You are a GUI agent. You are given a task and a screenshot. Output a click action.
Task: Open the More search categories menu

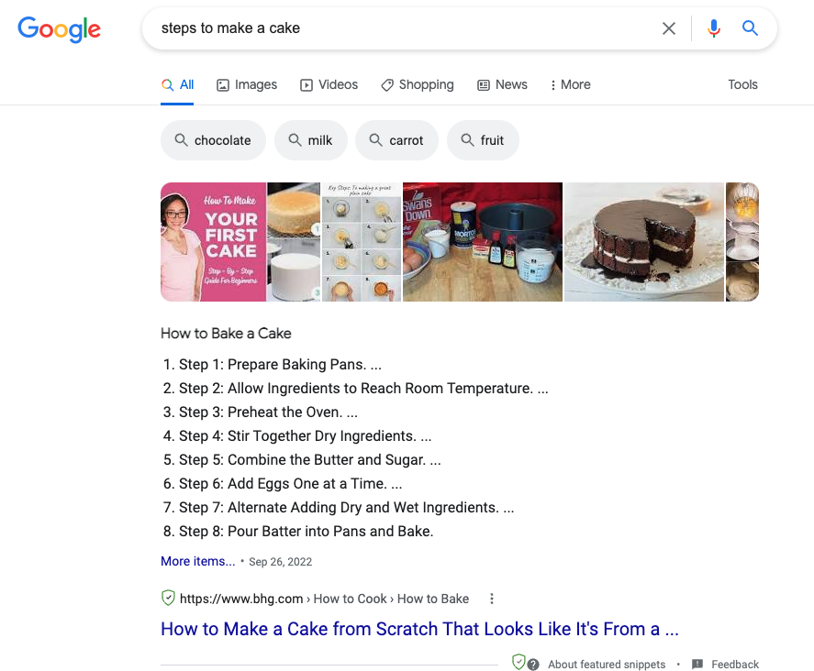pos(570,84)
